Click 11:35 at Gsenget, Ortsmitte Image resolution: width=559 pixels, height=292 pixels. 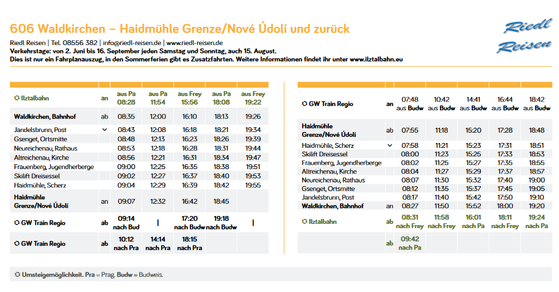441,189
